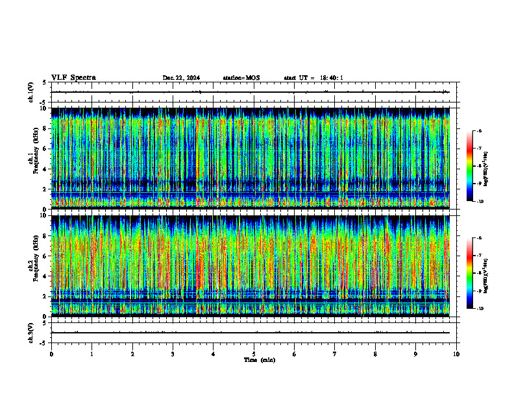Click the "ch.3(V)" waveform axis label
514x397 pixels.
pos(31,333)
